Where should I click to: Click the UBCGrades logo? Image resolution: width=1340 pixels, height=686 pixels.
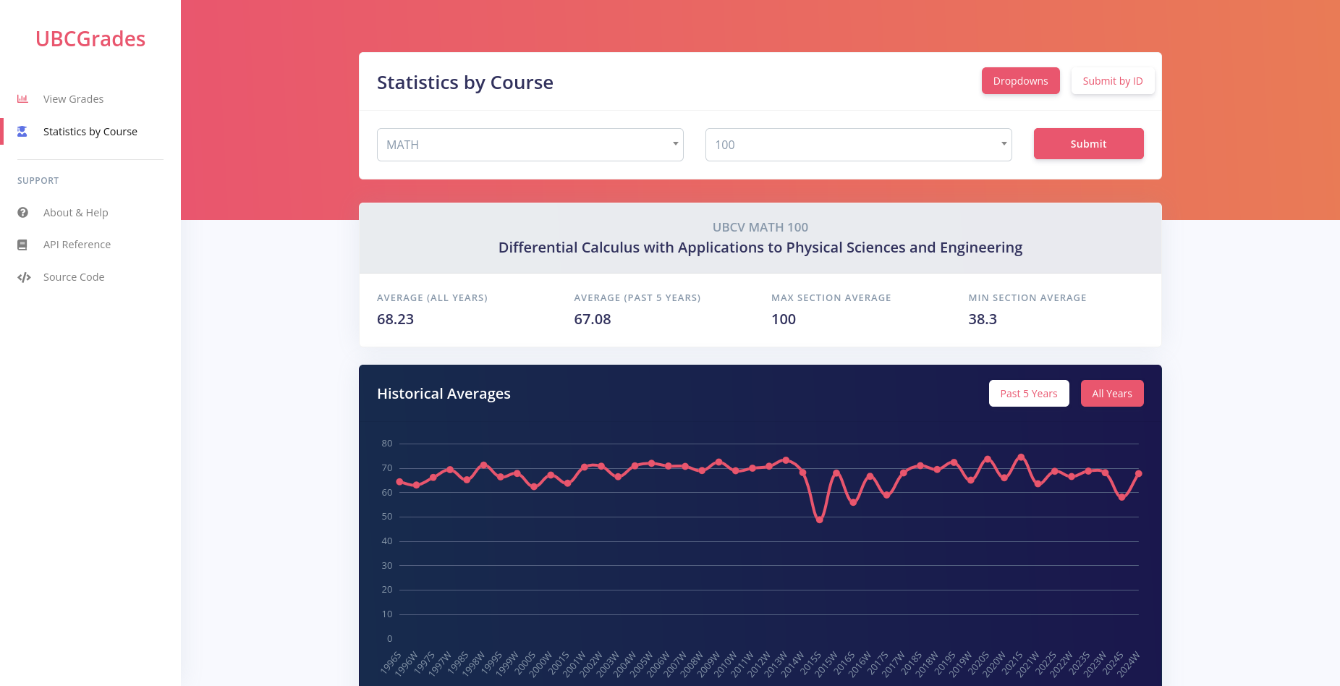[x=90, y=39]
